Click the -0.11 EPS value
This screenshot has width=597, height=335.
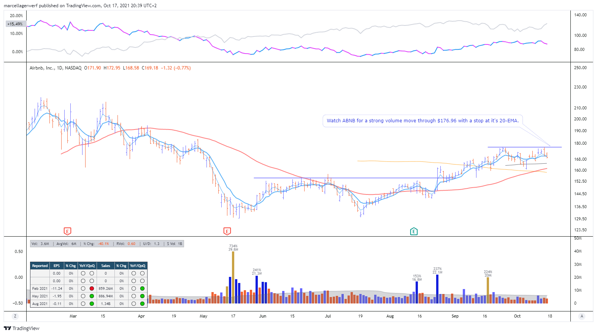tap(57, 303)
